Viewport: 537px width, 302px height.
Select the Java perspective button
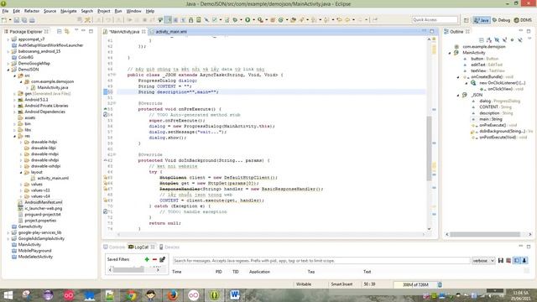point(481,20)
